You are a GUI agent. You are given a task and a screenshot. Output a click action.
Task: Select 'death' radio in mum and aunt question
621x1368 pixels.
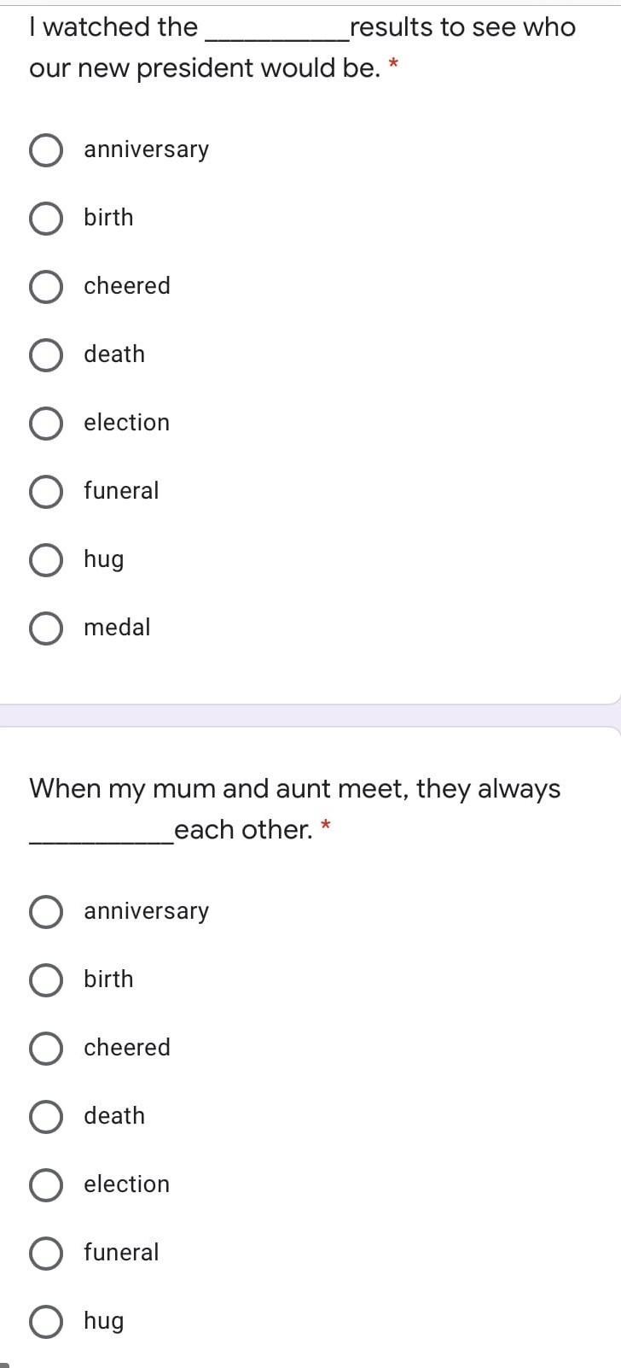[46, 1117]
